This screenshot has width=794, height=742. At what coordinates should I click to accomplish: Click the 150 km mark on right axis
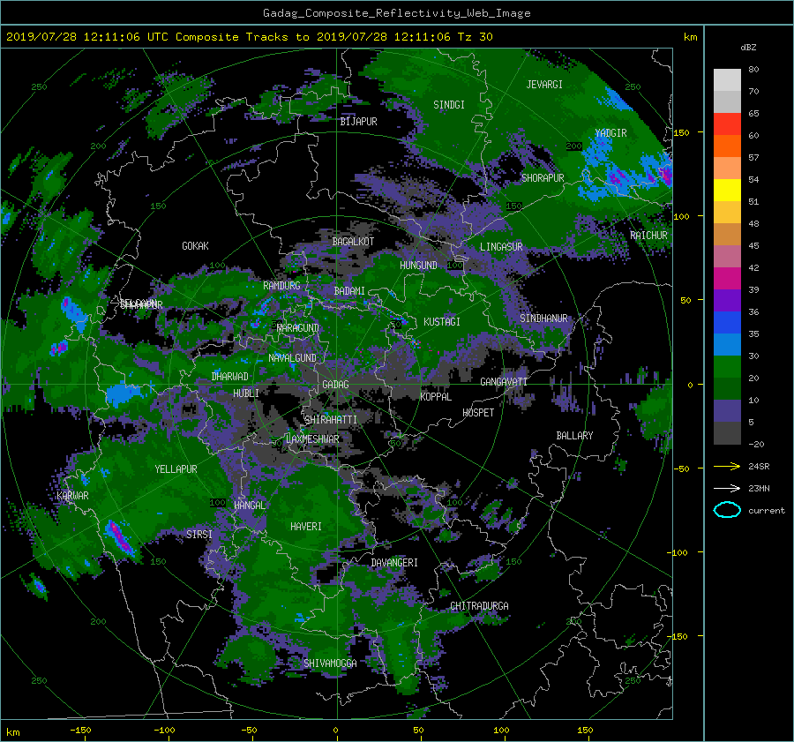click(682, 132)
